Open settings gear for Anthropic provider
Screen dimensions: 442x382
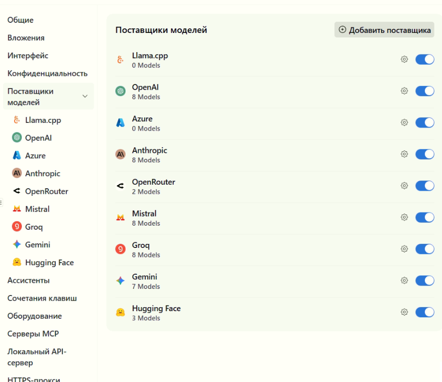point(404,154)
